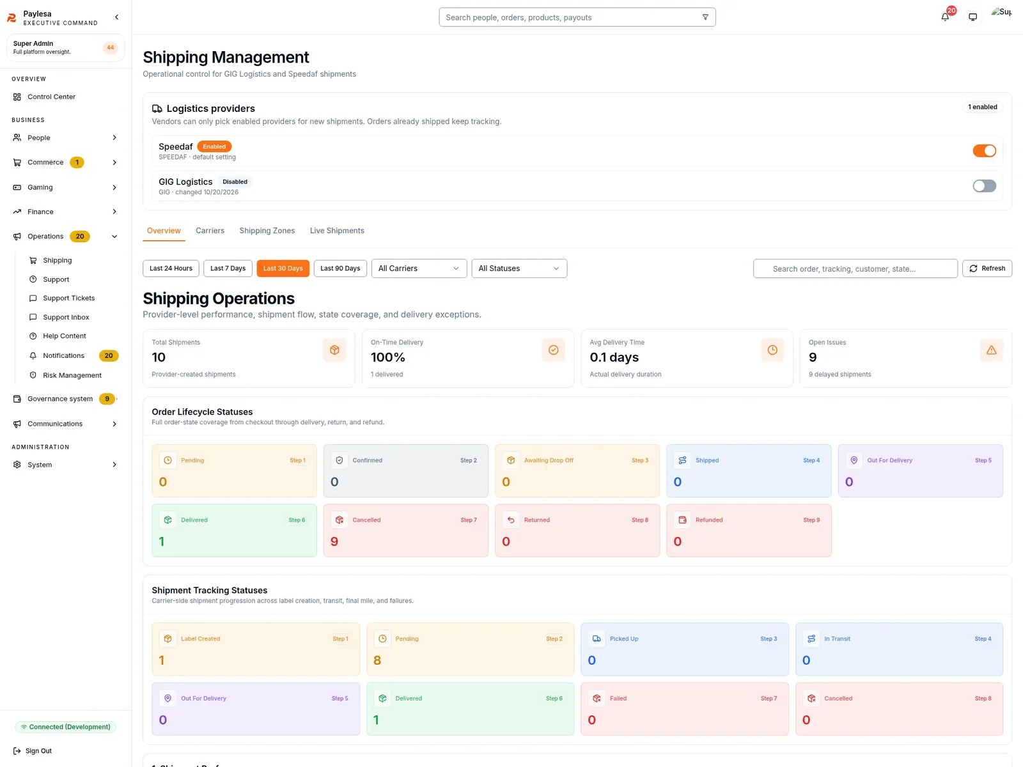
Task: Click the Open Issues warning triangle icon
Action: [x=992, y=350]
